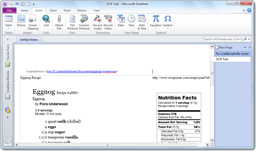Click the scroll left arrow
256x151 pixels.
pyautogui.click(x=16, y=145)
